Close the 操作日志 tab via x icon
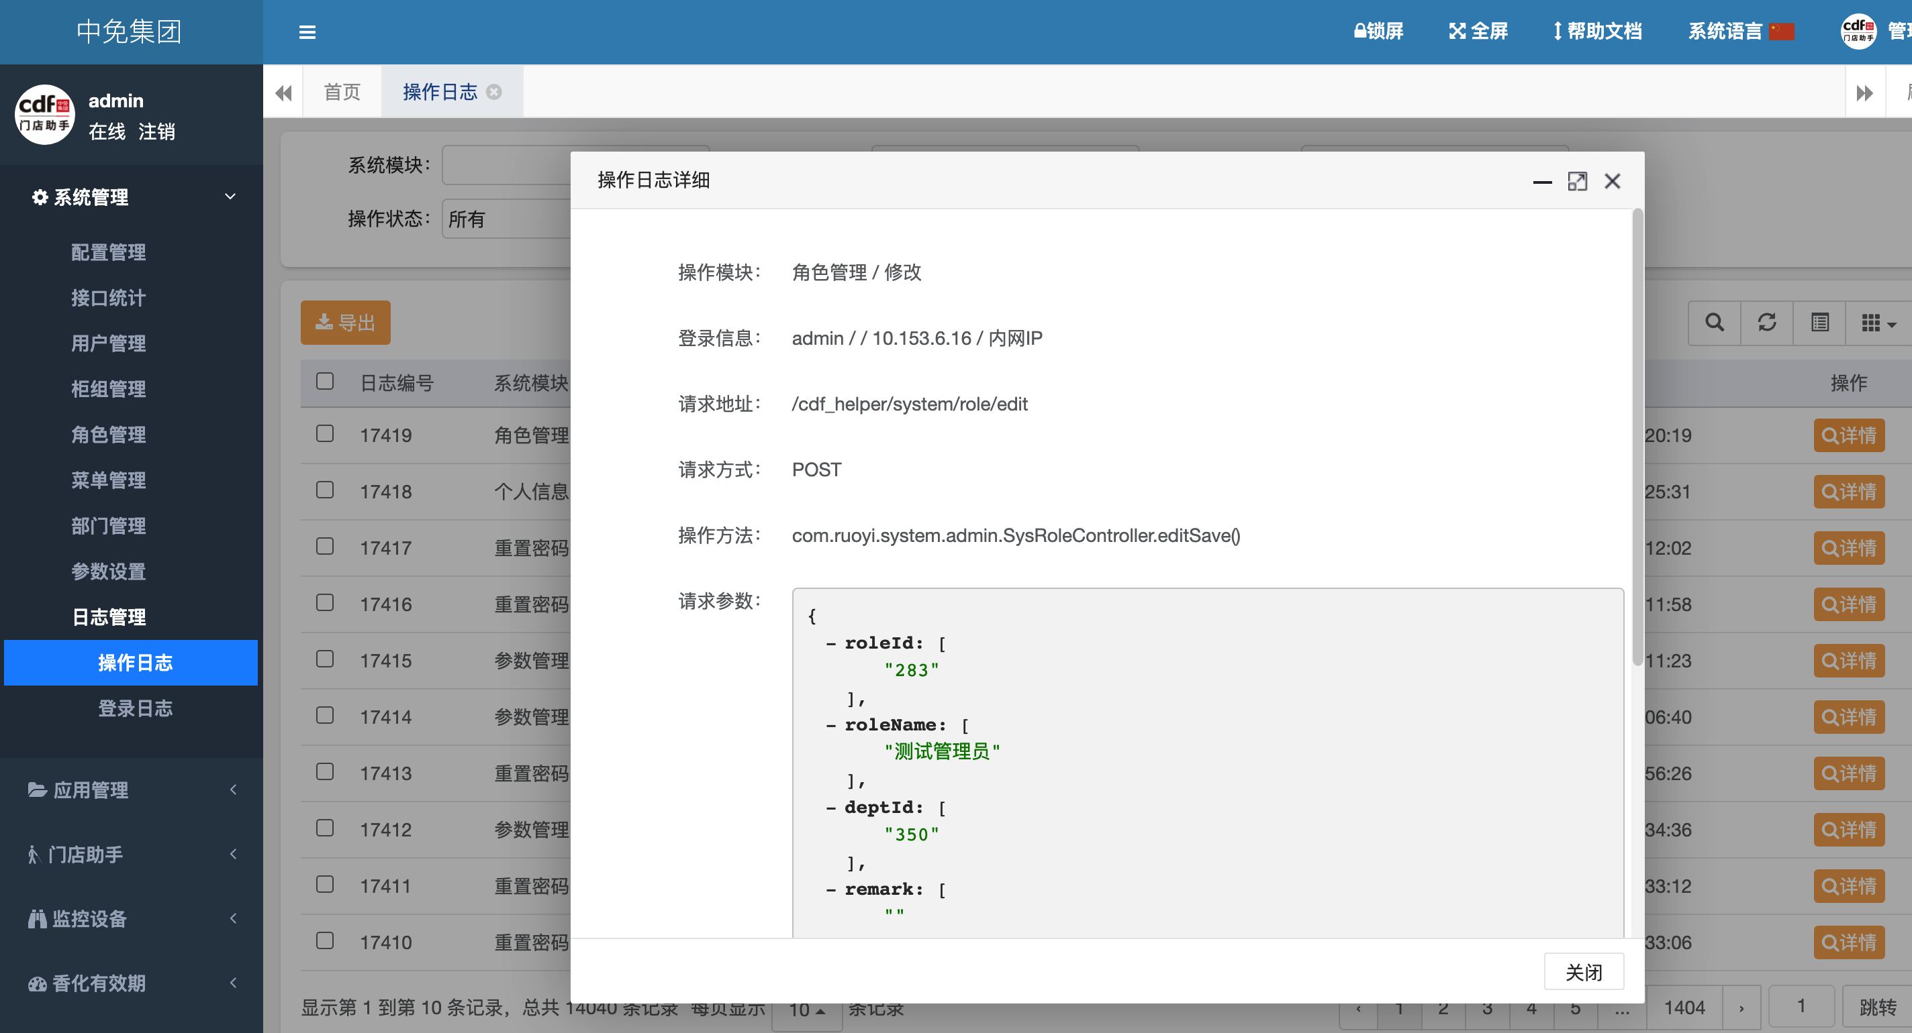The width and height of the screenshot is (1912, 1033). coord(493,92)
